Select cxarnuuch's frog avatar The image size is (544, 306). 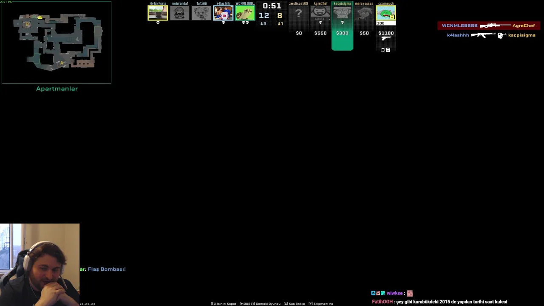(x=386, y=13)
